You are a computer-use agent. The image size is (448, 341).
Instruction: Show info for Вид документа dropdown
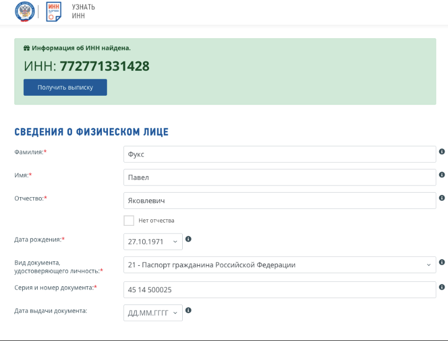pyautogui.click(x=442, y=262)
